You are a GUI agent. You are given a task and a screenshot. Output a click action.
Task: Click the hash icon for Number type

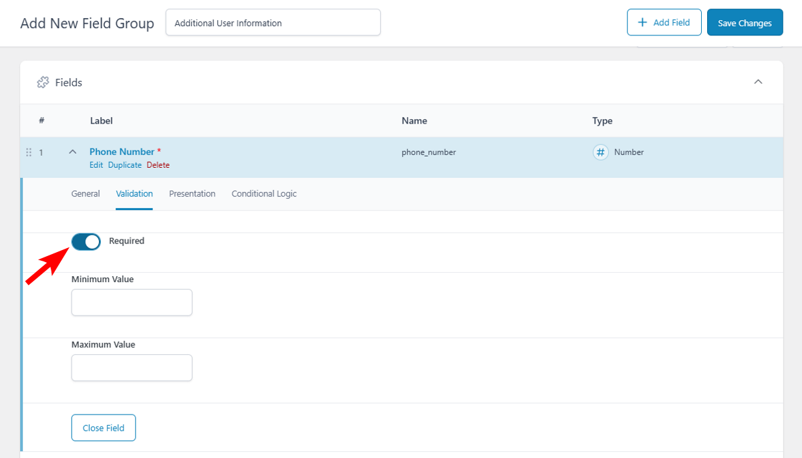pyautogui.click(x=601, y=152)
